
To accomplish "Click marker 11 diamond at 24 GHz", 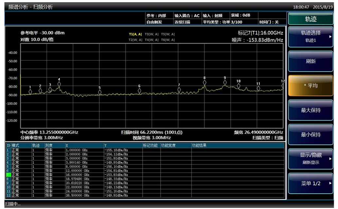I will click(258, 88).
